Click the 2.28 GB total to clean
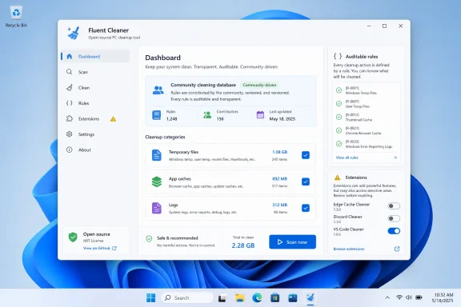Viewport: 461px width, 307px height. point(243,245)
